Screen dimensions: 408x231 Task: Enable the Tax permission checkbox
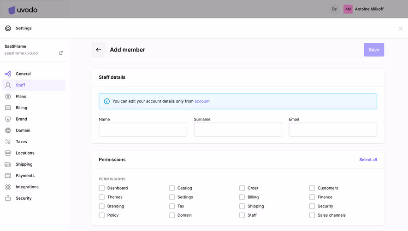[x=172, y=206]
